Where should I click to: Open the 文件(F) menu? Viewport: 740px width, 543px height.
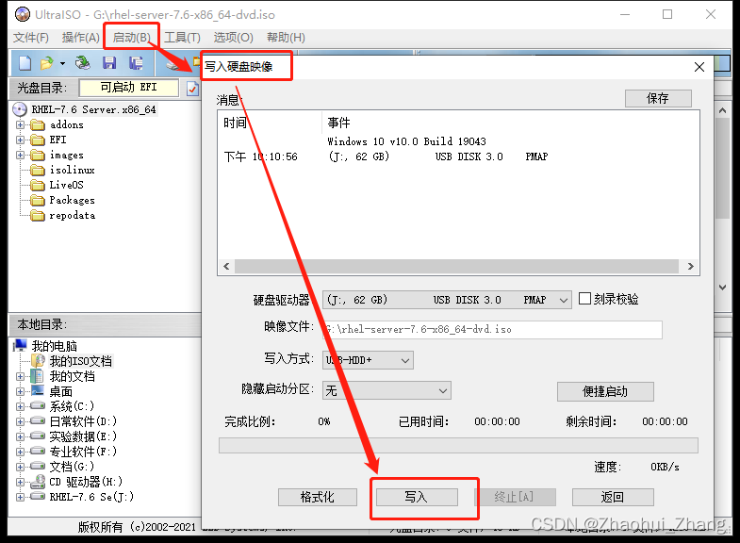(x=31, y=38)
